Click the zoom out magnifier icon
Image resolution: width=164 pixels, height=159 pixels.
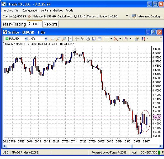click(58, 39)
